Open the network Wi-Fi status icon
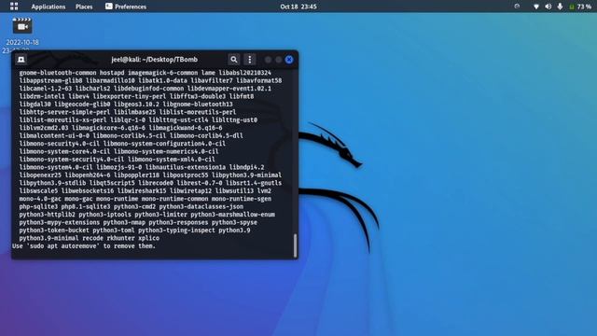 pyautogui.click(x=536, y=7)
